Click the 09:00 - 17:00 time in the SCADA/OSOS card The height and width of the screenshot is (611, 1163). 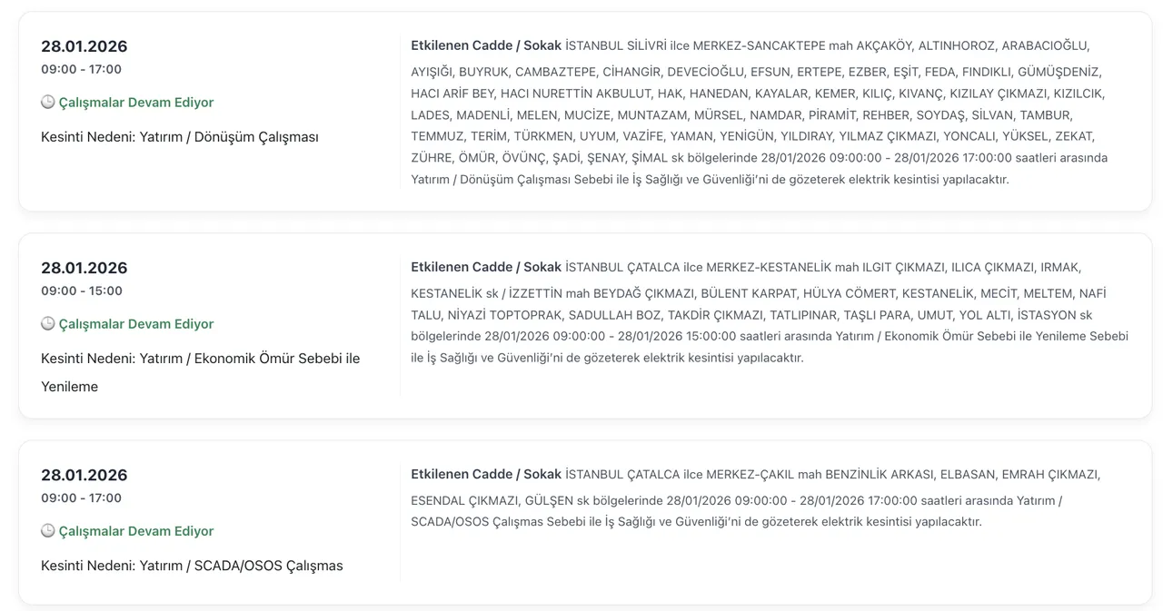coord(82,498)
